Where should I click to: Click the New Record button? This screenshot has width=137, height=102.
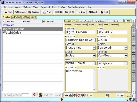(100, 21)
